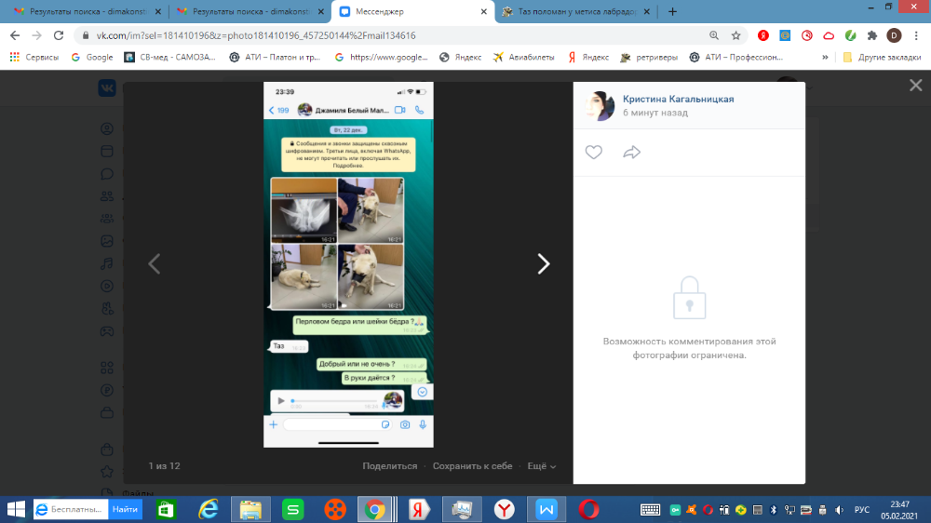Open Сервисы apps bookmark

(x=34, y=57)
